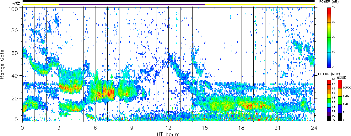Screen dimensions: 351x136
Task: Click the 30 label on the POWER colorbar
Action: [333, 23]
